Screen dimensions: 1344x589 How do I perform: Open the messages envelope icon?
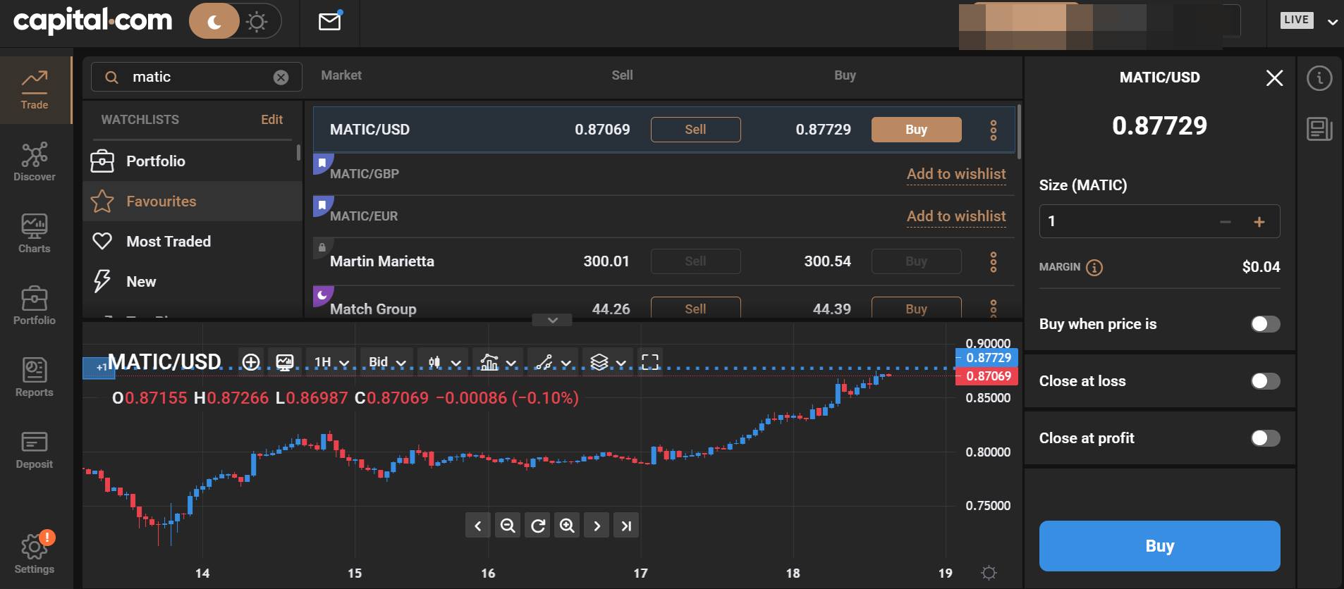(329, 21)
